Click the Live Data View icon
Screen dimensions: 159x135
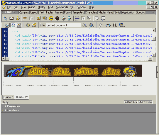[34, 25]
